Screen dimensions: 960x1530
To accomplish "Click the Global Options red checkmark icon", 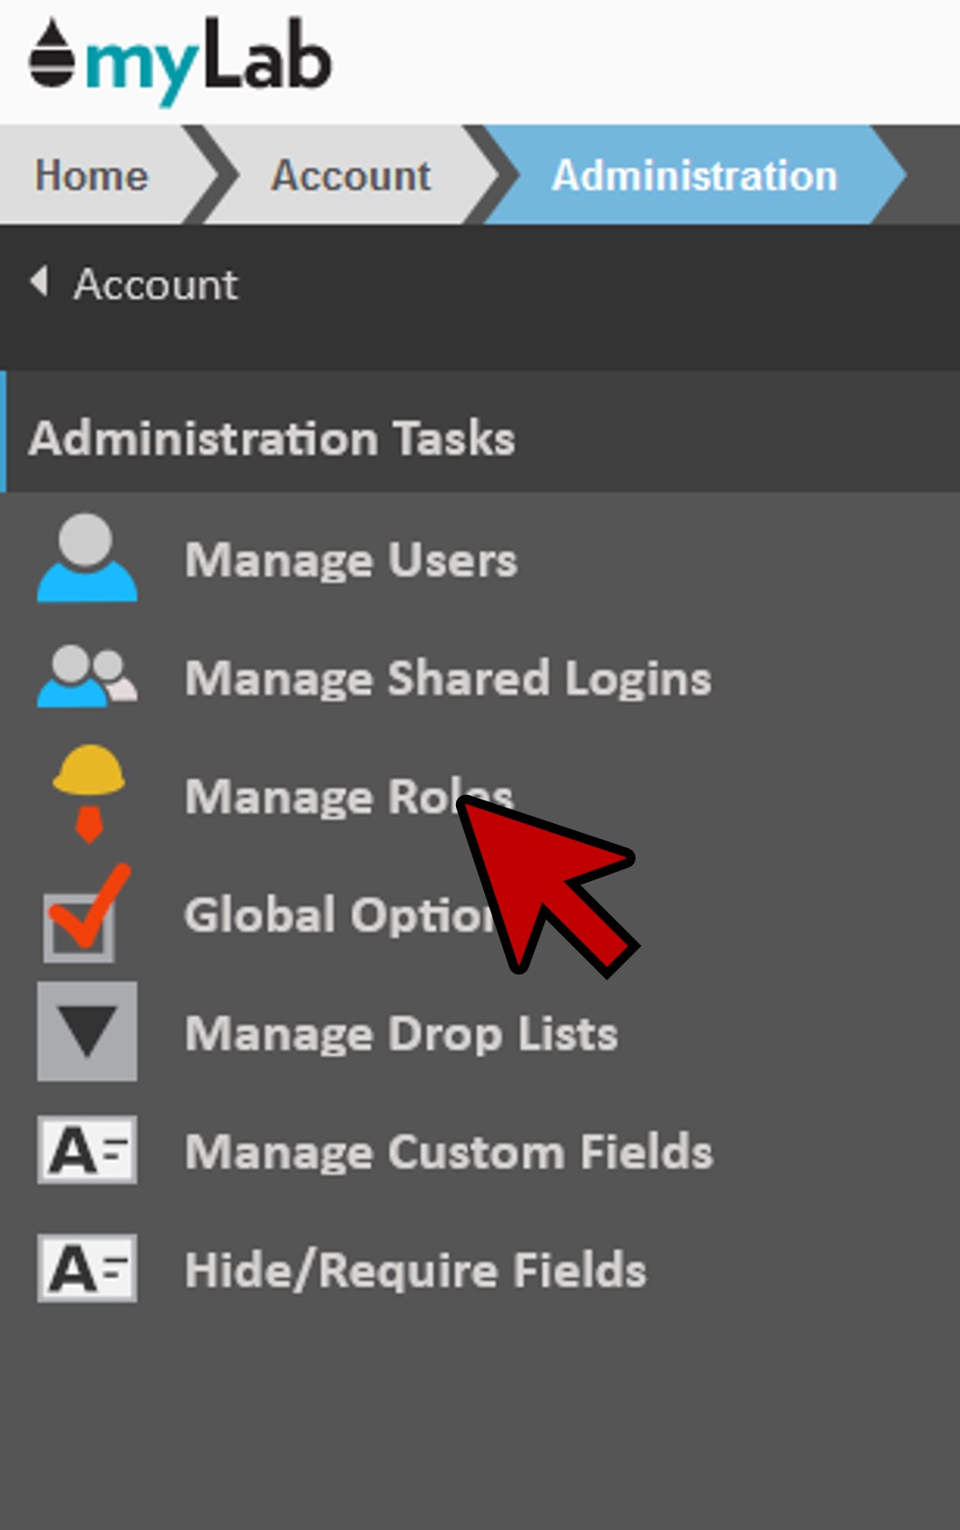I will (x=83, y=915).
